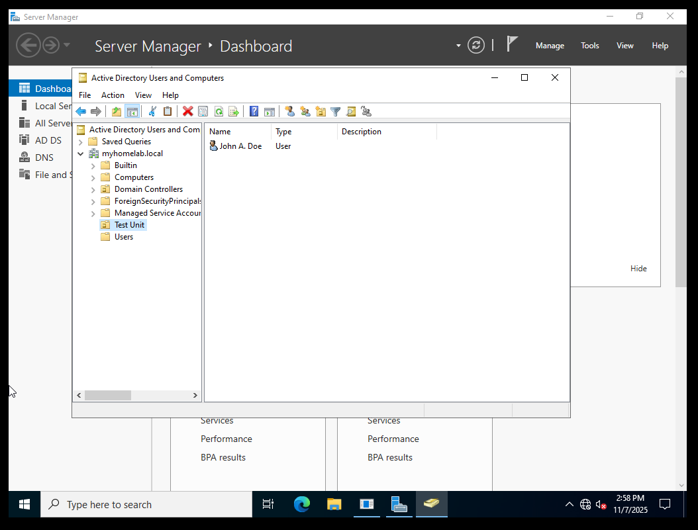The width and height of the screenshot is (698, 530).
Task: Select the John A. Doe user entry
Action: [240, 146]
